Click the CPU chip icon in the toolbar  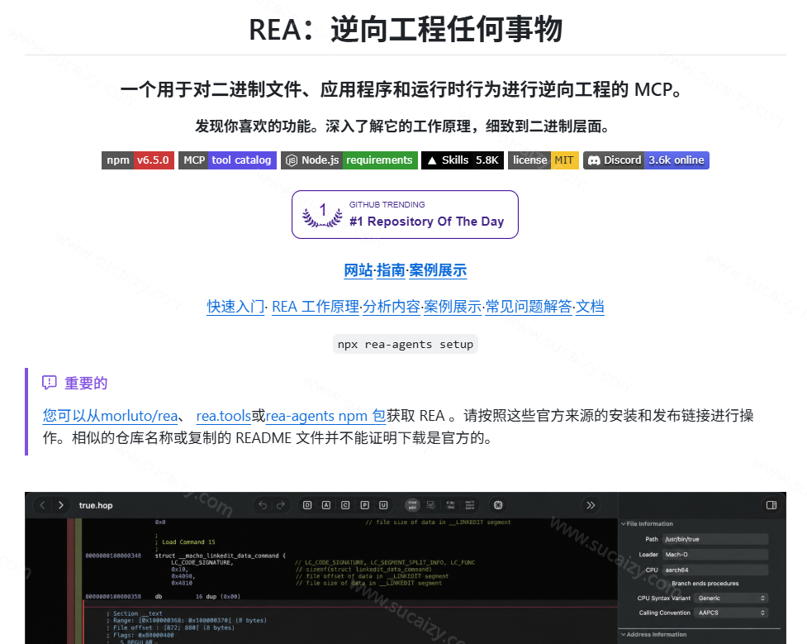[498, 505]
